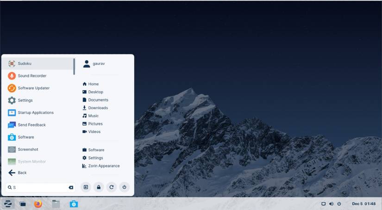
Task: Open Files from the taskbar
Action: (56, 204)
